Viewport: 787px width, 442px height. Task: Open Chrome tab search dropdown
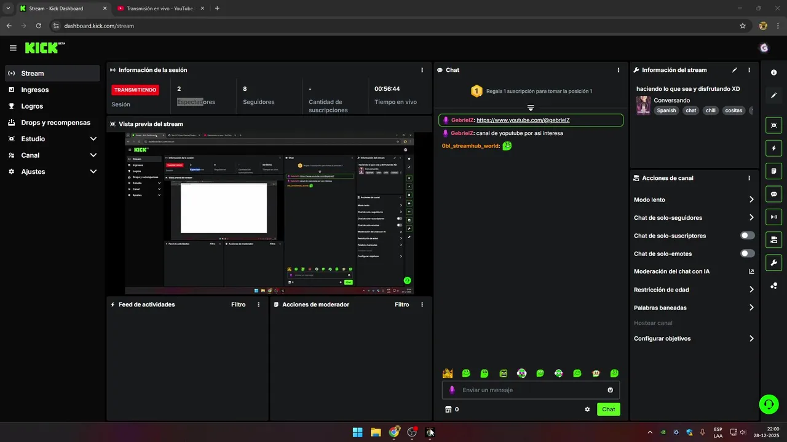pyautogui.click(x=8, y=9)
